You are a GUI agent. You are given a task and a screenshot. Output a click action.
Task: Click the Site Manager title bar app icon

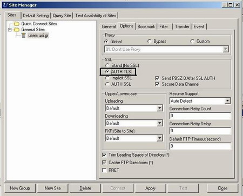(x=5, y=5)
